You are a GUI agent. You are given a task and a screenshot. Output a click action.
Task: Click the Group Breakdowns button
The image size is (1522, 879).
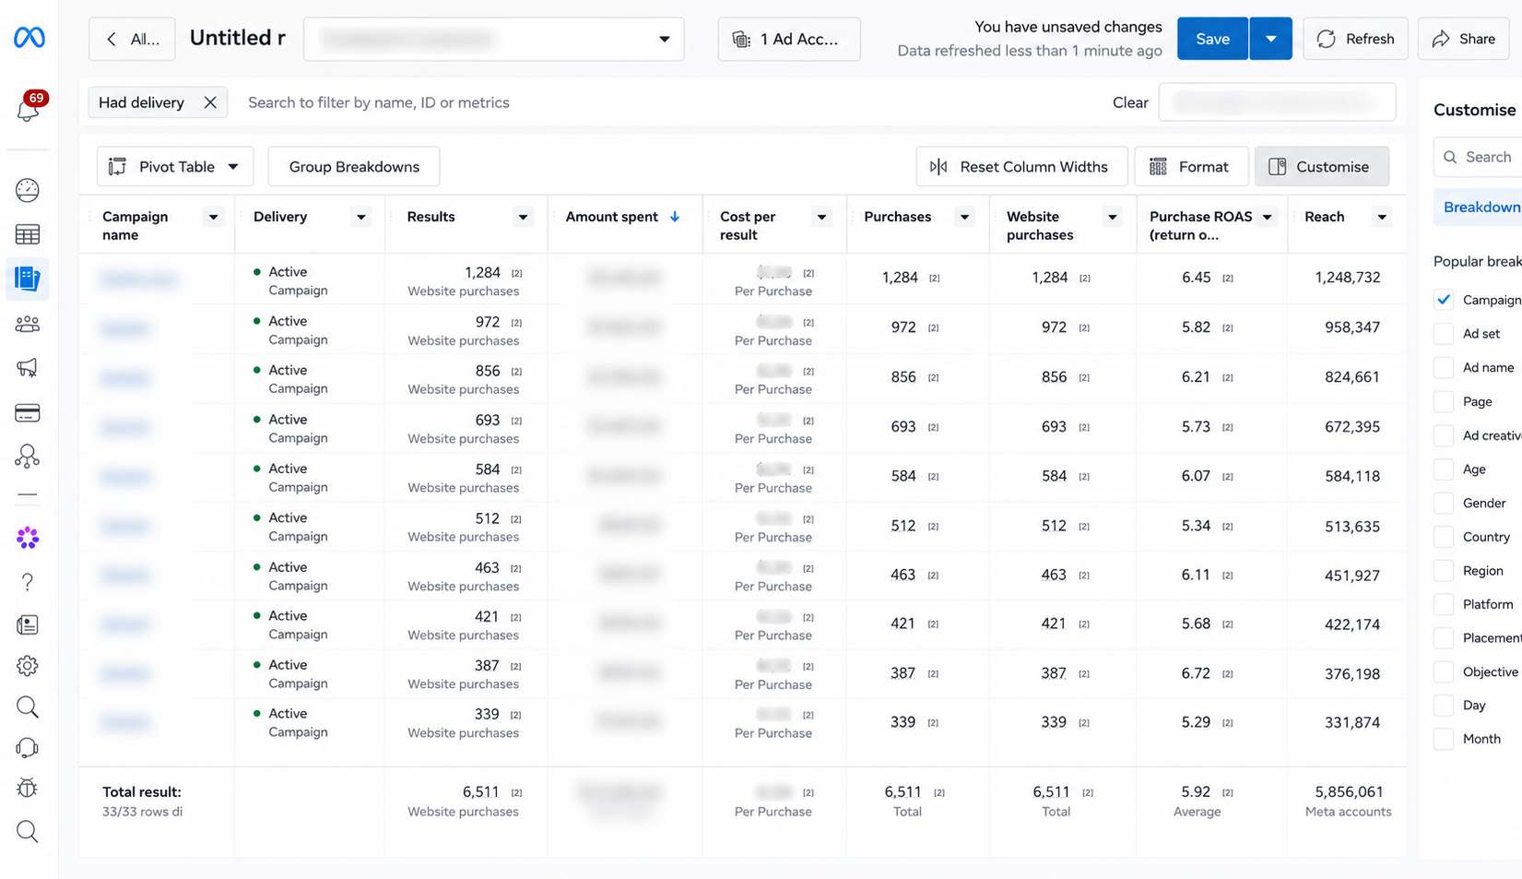point(354,167)
